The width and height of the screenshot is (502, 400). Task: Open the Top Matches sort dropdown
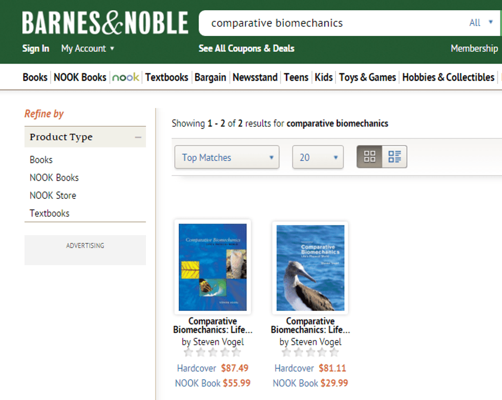click(x=227, y=157)
